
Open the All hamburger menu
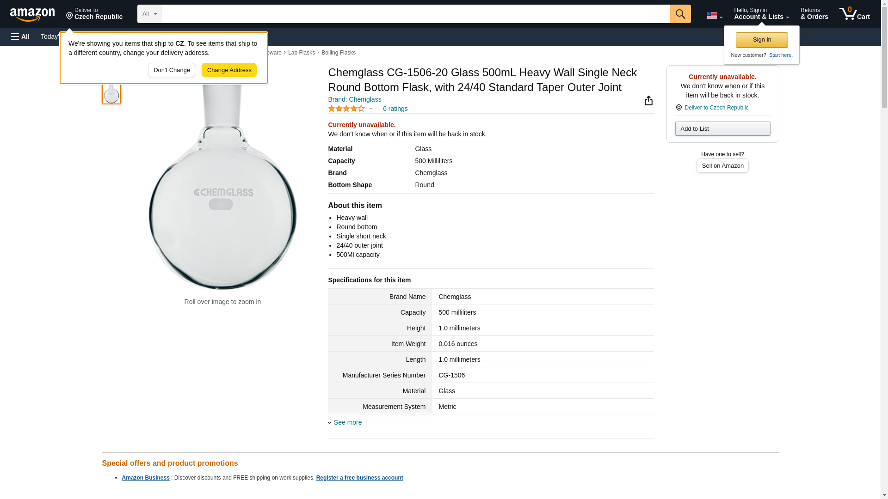pos(20,37)
